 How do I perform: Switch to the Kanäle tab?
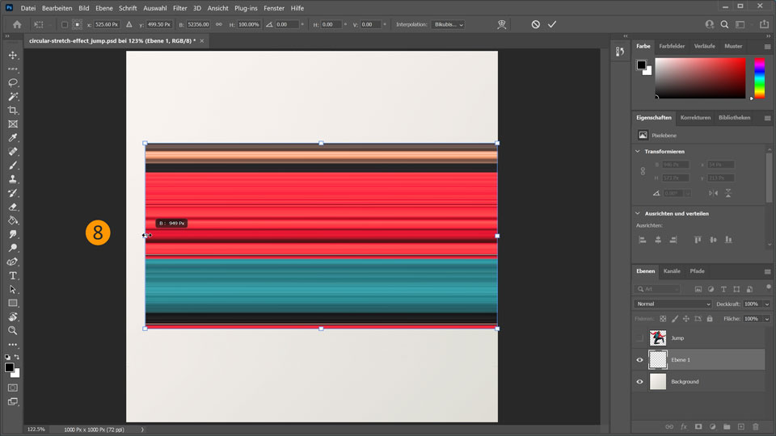click(672, 271)
